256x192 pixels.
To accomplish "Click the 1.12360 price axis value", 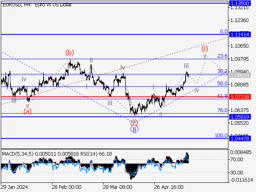I will (x=239, y=20).
